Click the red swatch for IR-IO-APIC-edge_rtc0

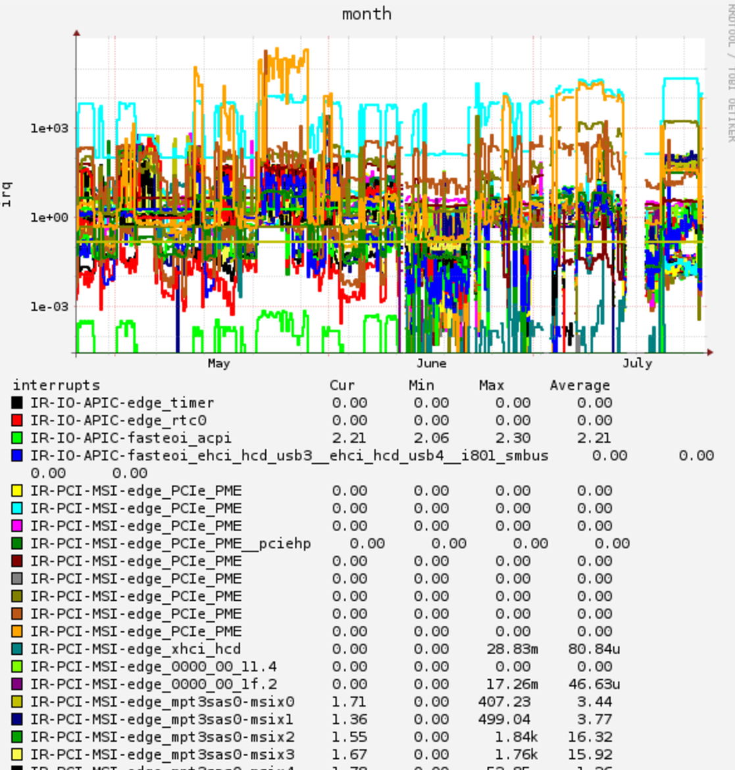(17, 421)
